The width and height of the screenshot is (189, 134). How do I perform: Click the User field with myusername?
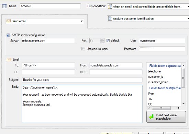162,41
